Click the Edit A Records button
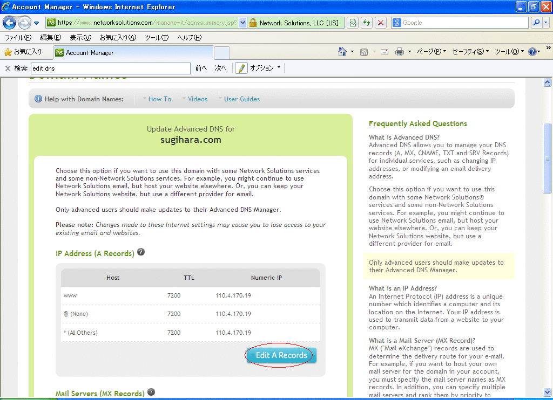The height and width of the screenshot is (400, 553). (281, 355)
